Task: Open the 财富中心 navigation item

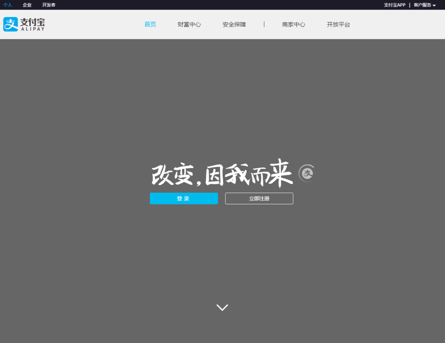Action: [x=189, y=24]
